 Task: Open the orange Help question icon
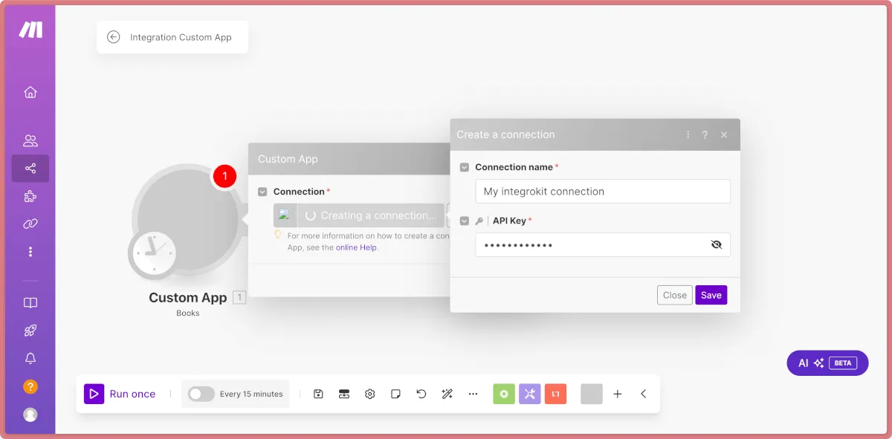[x=30, y=386]
